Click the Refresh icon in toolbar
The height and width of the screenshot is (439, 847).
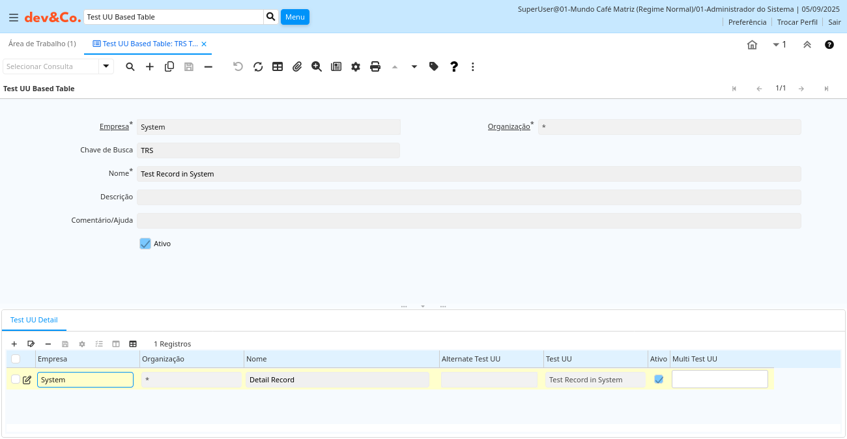coord(258,66)
